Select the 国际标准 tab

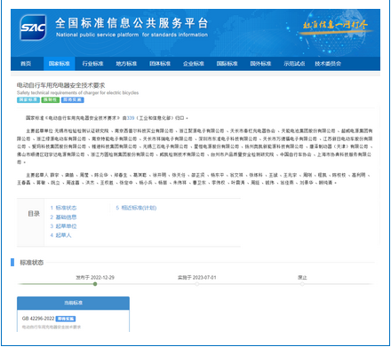coord(227,64)
